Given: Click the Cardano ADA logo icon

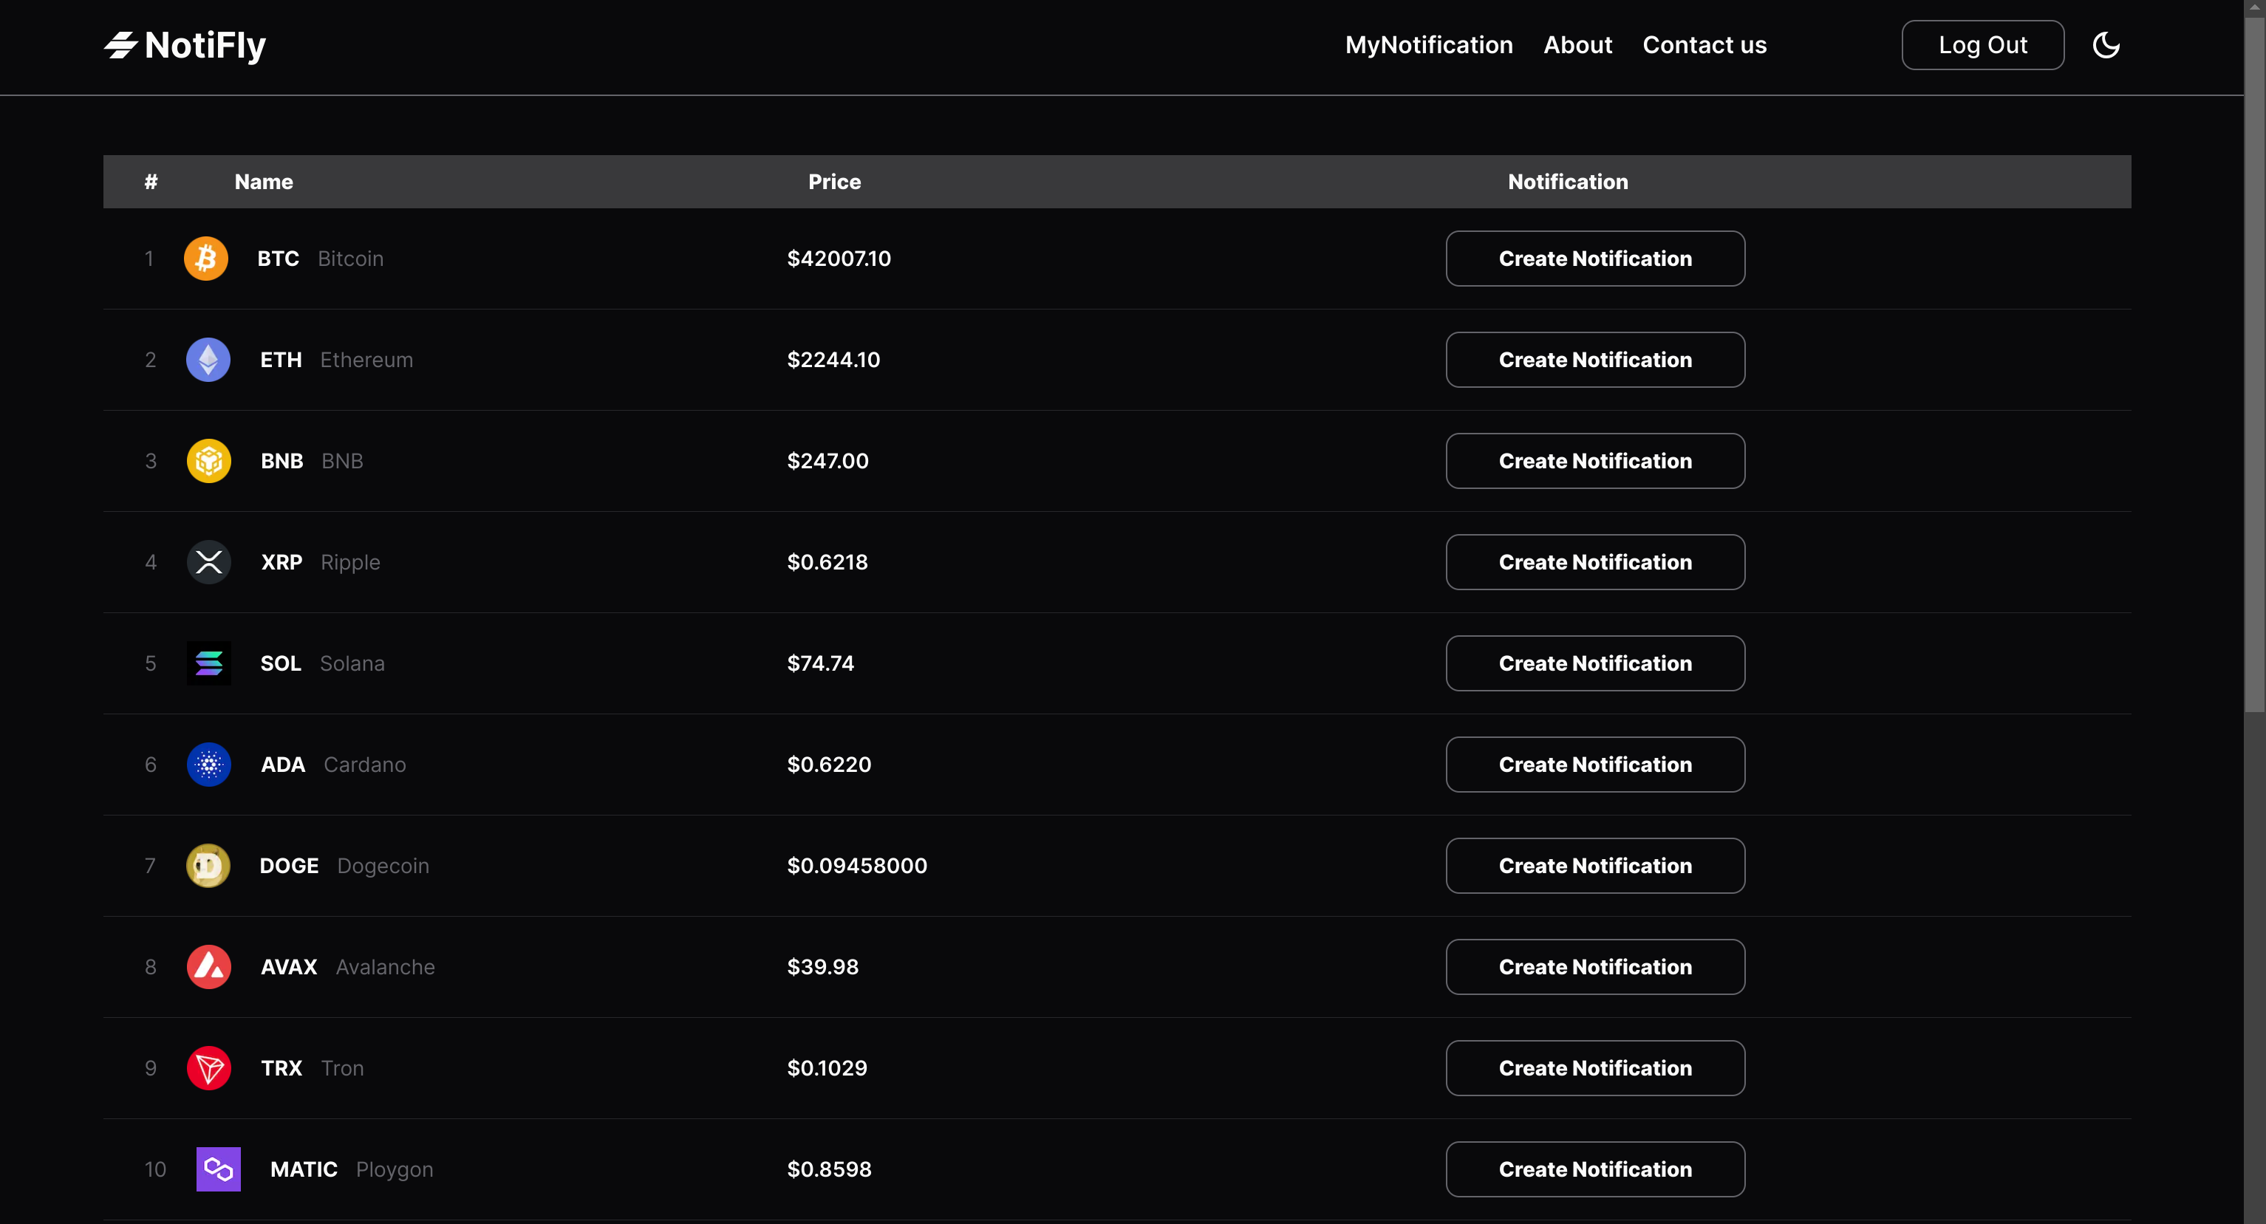Looking at the screenshot, I should click(x=208, y=764).
